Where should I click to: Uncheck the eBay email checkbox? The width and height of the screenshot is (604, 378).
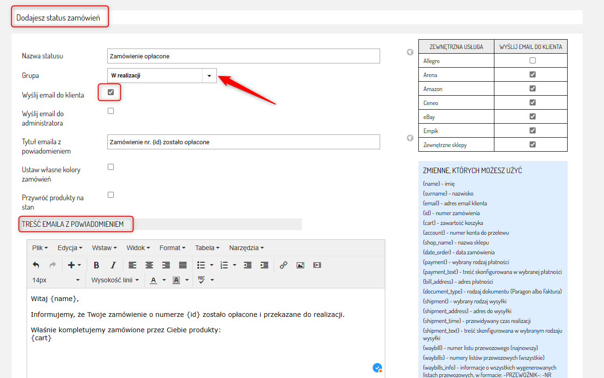[533, 117]
